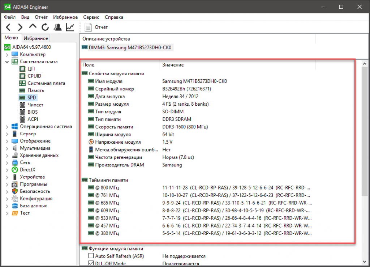Image resolution: width=370 pixels, height=267 pixels.
Task: Open the Сервис menu
Action: [91, 17]
